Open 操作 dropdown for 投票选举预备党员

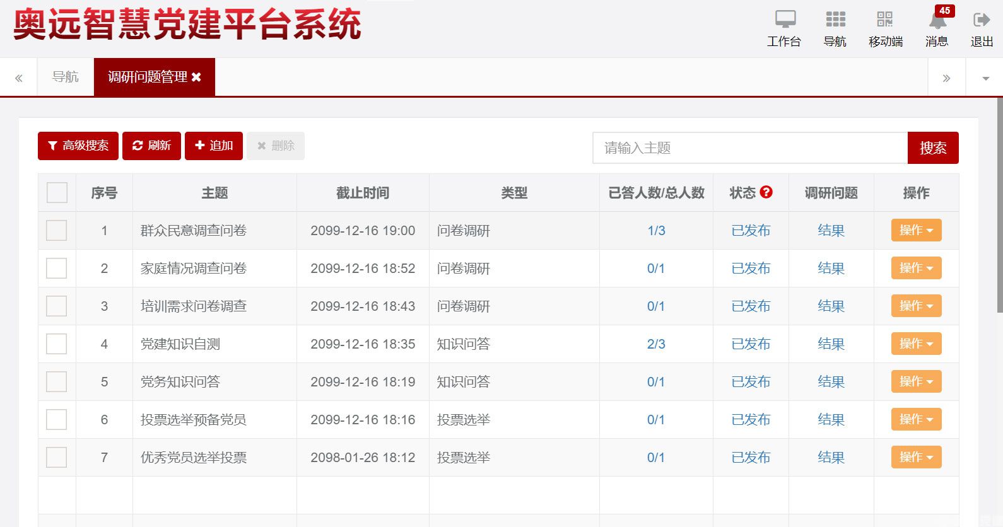(916, 419)
